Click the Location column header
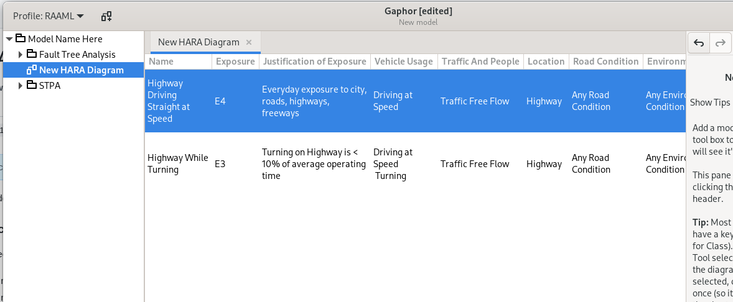This screenshot has height=302, width=733. (546, 62)
